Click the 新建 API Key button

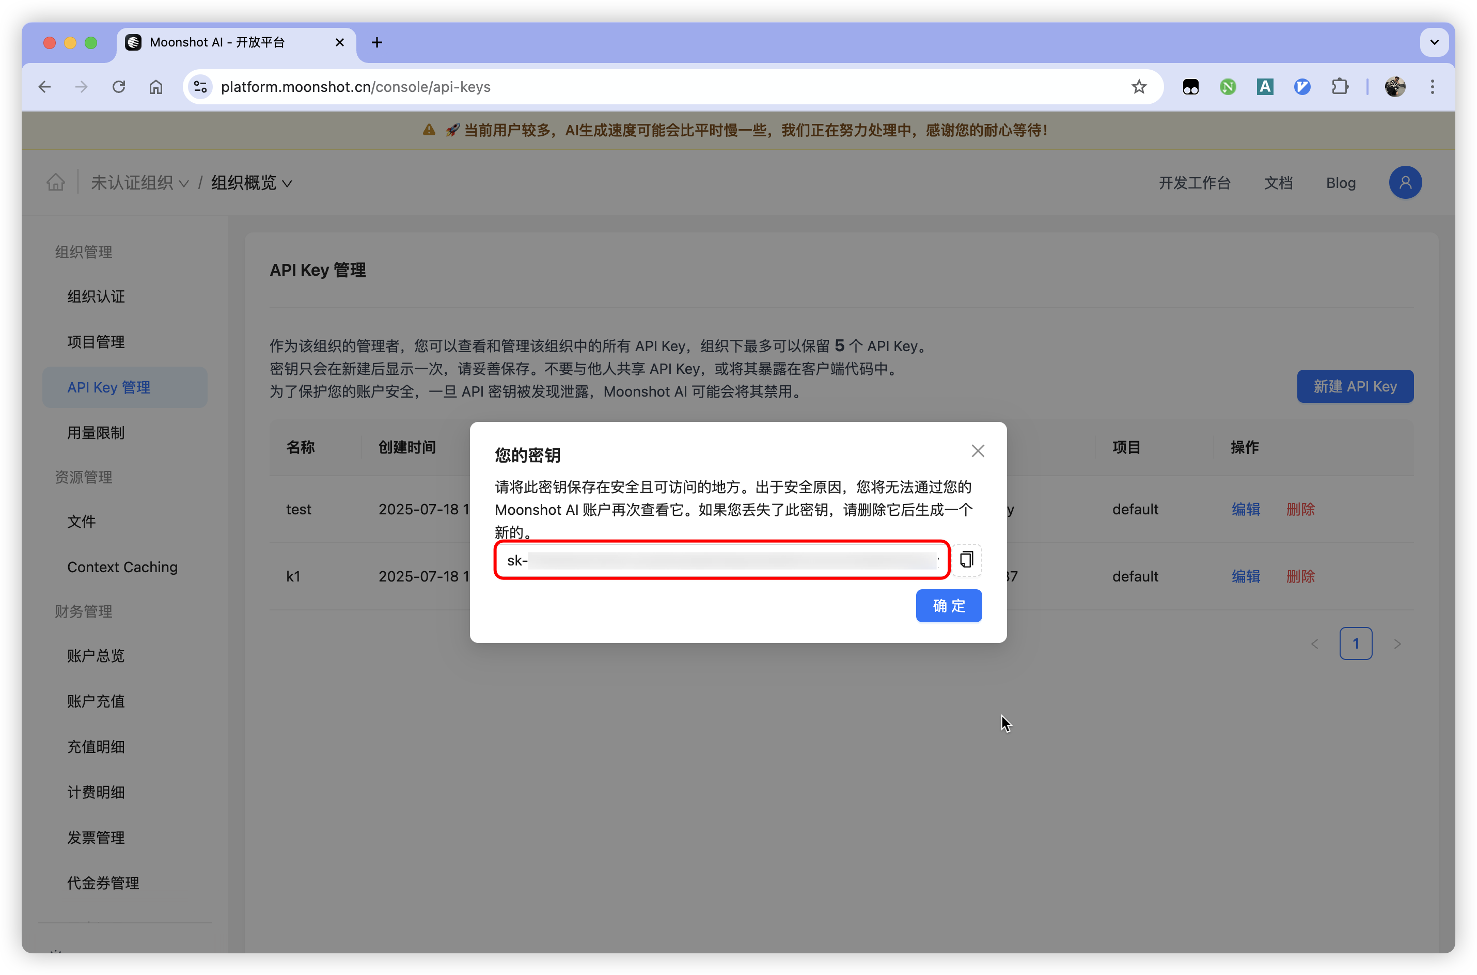tap(1355, 386)
